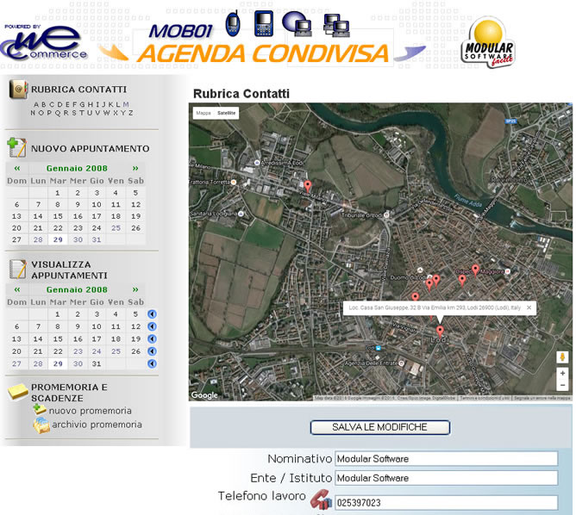
Task: Click the Google logo on the map
Action: tap(204, 395)
